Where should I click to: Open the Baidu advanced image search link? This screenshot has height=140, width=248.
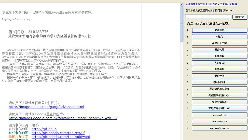pos(46,107)
